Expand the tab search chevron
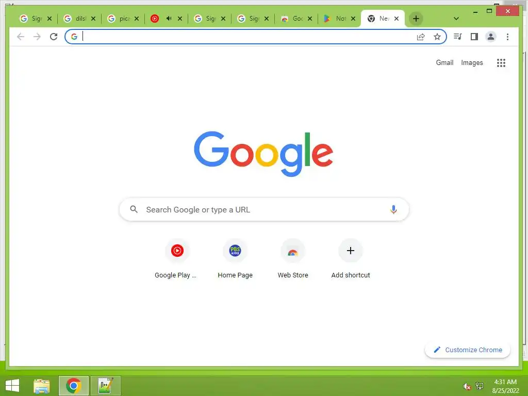 point(456,19)
